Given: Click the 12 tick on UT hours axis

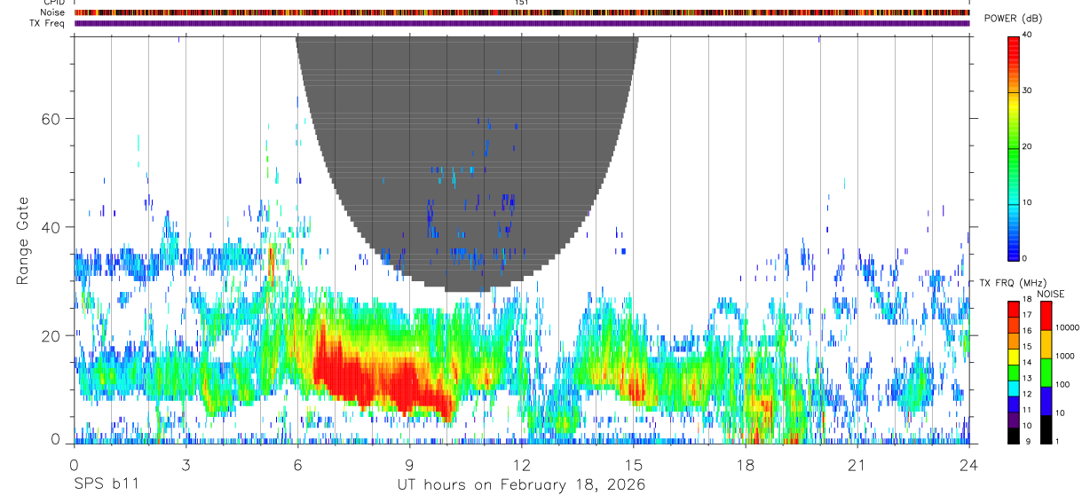Looking at the screenshot, I should pos(522,465).
